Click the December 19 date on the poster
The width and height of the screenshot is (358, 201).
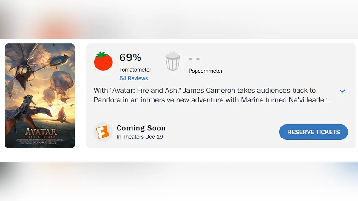pyautogui.click(x=41, y=142)
